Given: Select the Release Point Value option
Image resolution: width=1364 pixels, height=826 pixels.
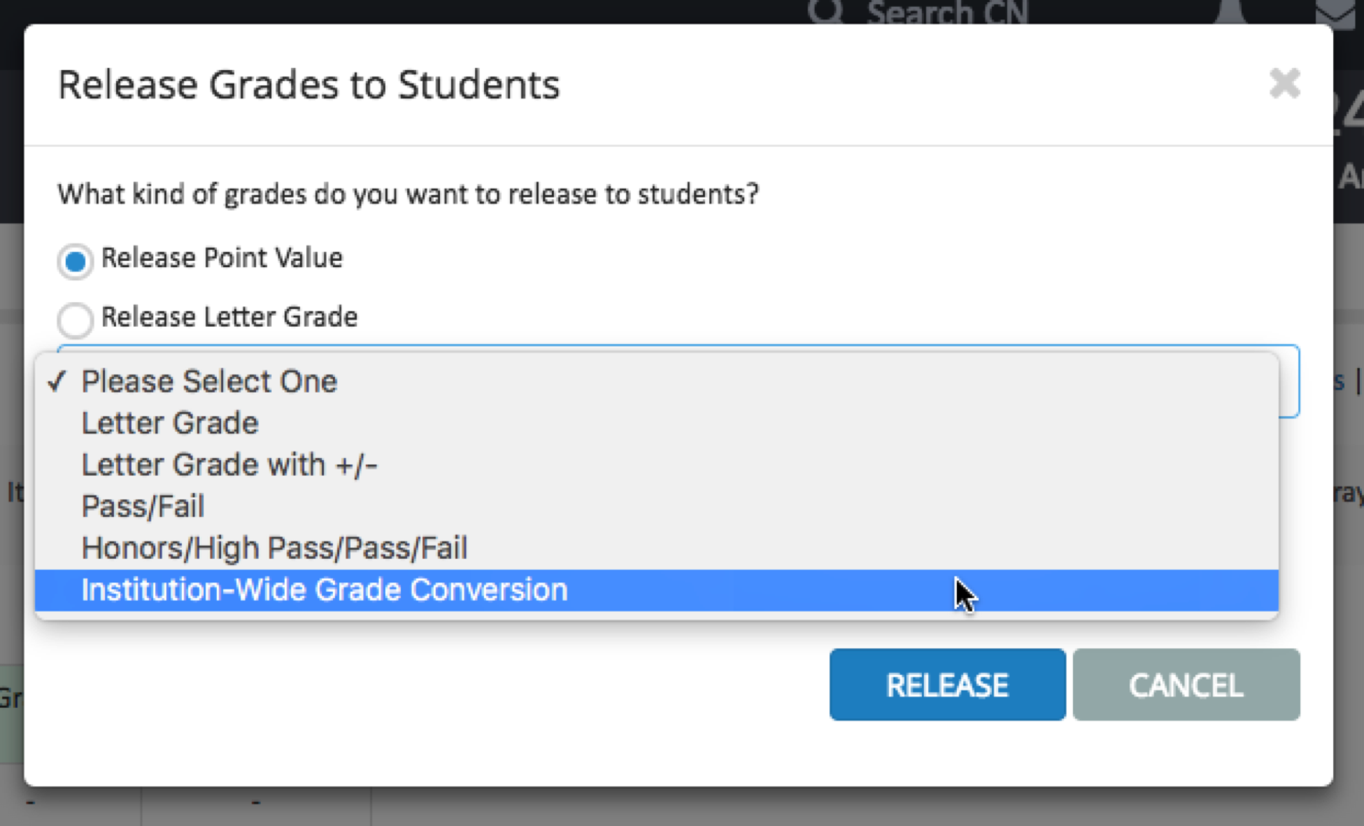Looking at the screenshot, I should point(75,262).
